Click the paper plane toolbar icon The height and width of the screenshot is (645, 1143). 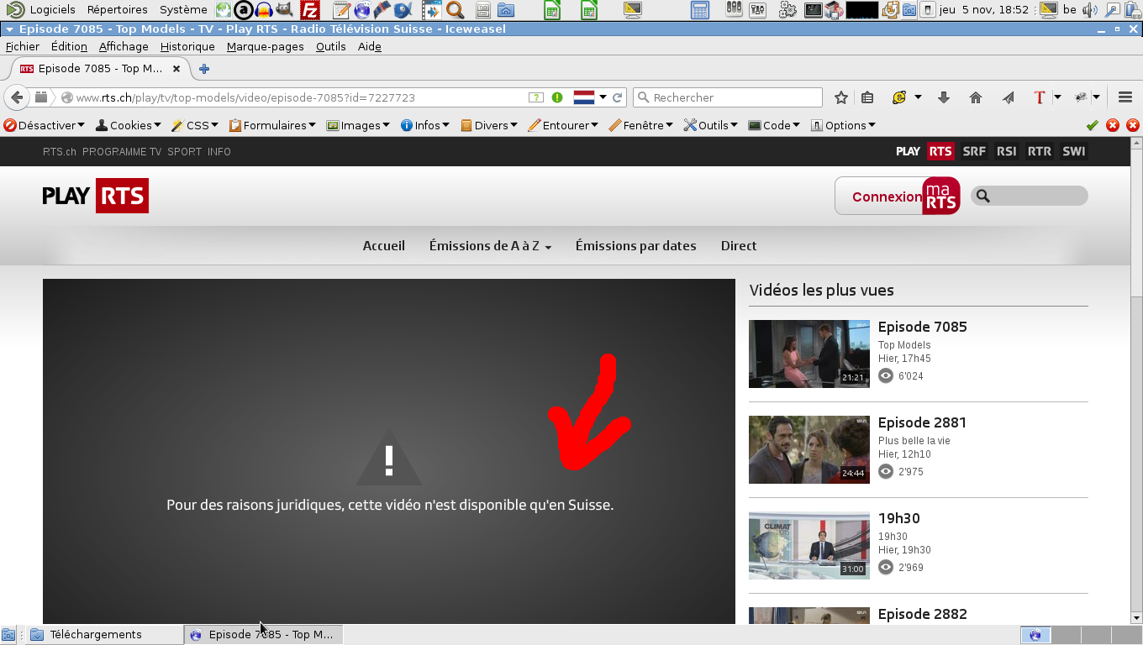point(1008,97)
